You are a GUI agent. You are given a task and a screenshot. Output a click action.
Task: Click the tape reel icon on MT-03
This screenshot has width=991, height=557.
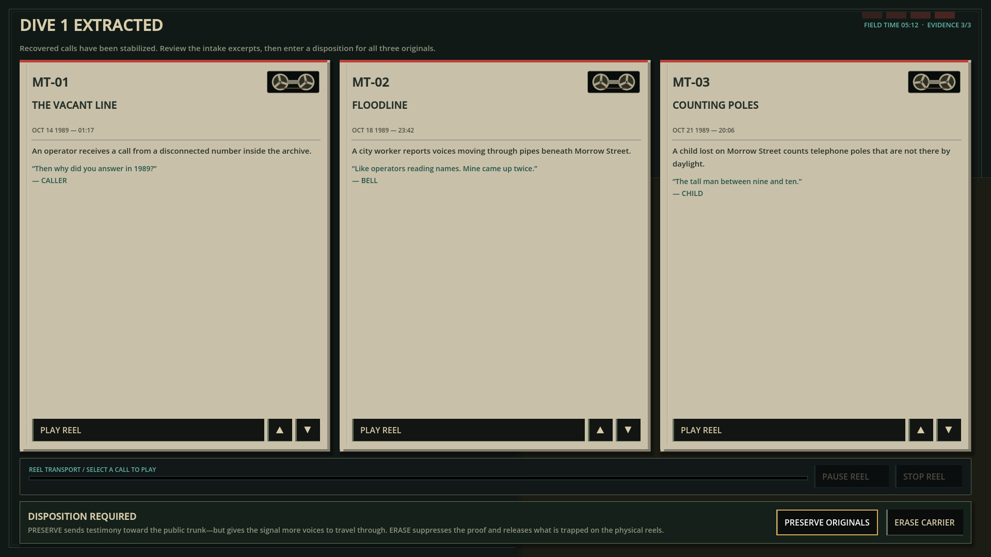coord(934,82)
